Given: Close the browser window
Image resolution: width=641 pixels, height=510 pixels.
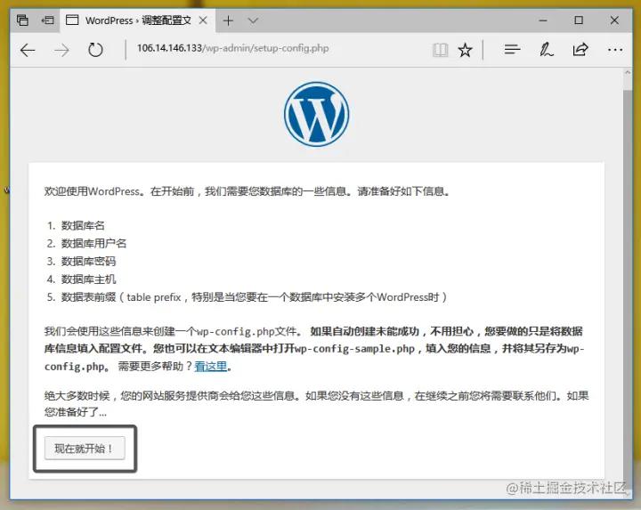Looking at the screenshot, I should [x=614, y=20].
